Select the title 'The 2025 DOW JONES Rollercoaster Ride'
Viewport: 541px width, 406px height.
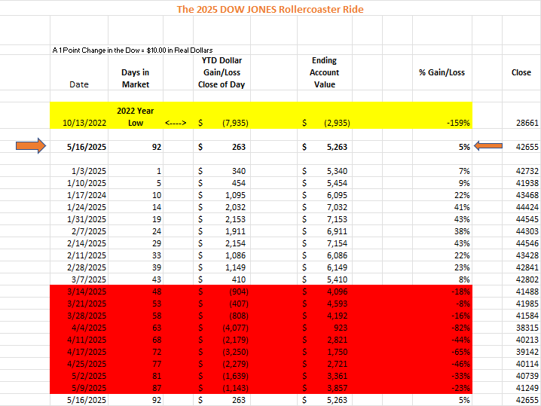coord(270,9)
